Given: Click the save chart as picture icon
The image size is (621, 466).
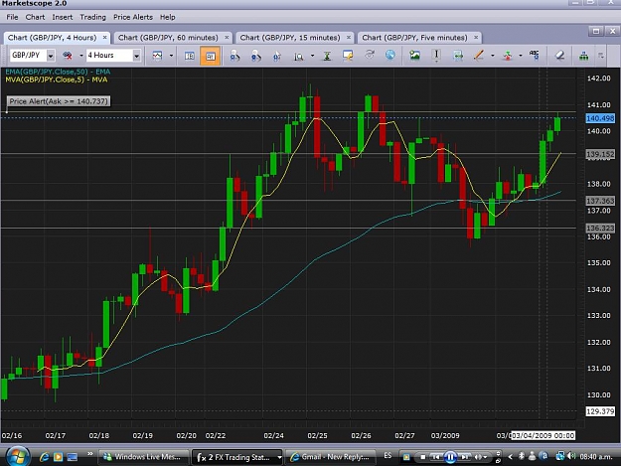Looking at the screenshot, I should (414, 55).
